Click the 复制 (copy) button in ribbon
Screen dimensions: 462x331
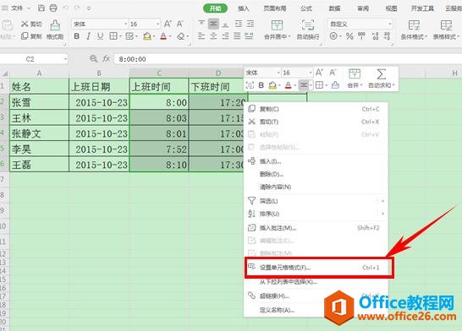click(x=31, y=36)
